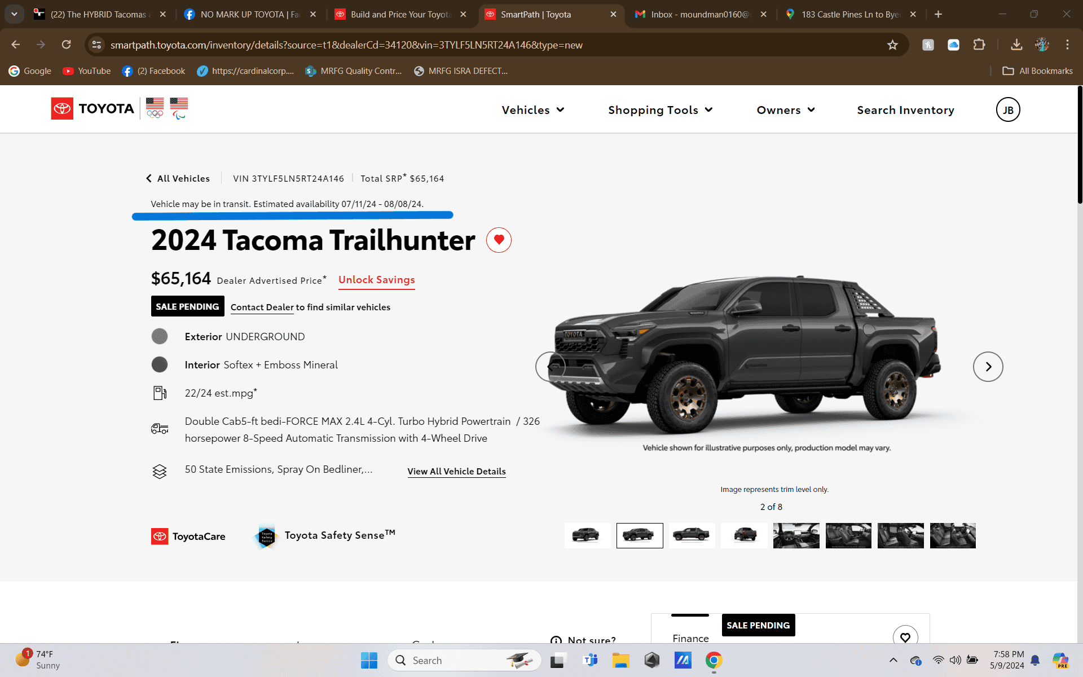Open the Google bookmark
Screen dimensions: 1083x677
[x=30, y=71]
